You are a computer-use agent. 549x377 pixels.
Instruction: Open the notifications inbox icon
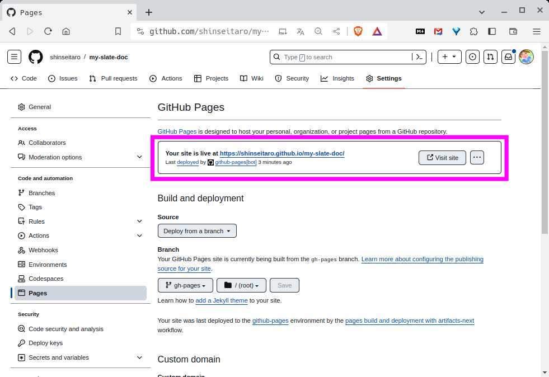(x=508, y=56)
